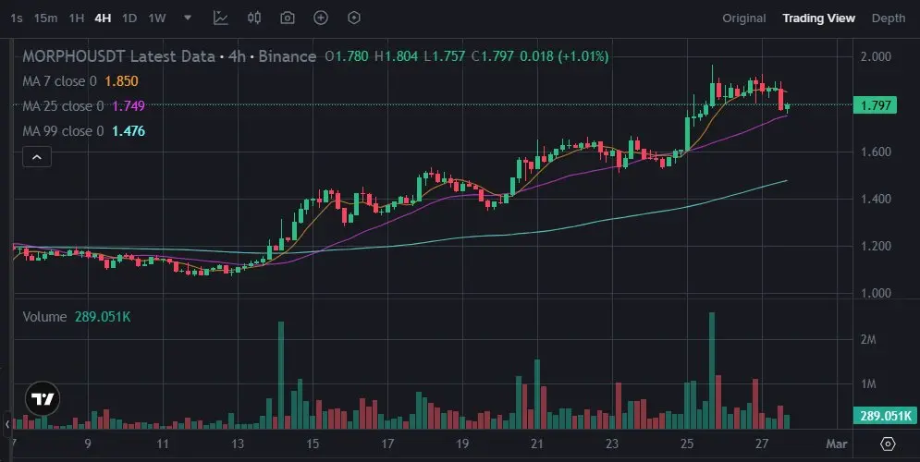Open the more time intervals dropdown

tap(188, 18)
